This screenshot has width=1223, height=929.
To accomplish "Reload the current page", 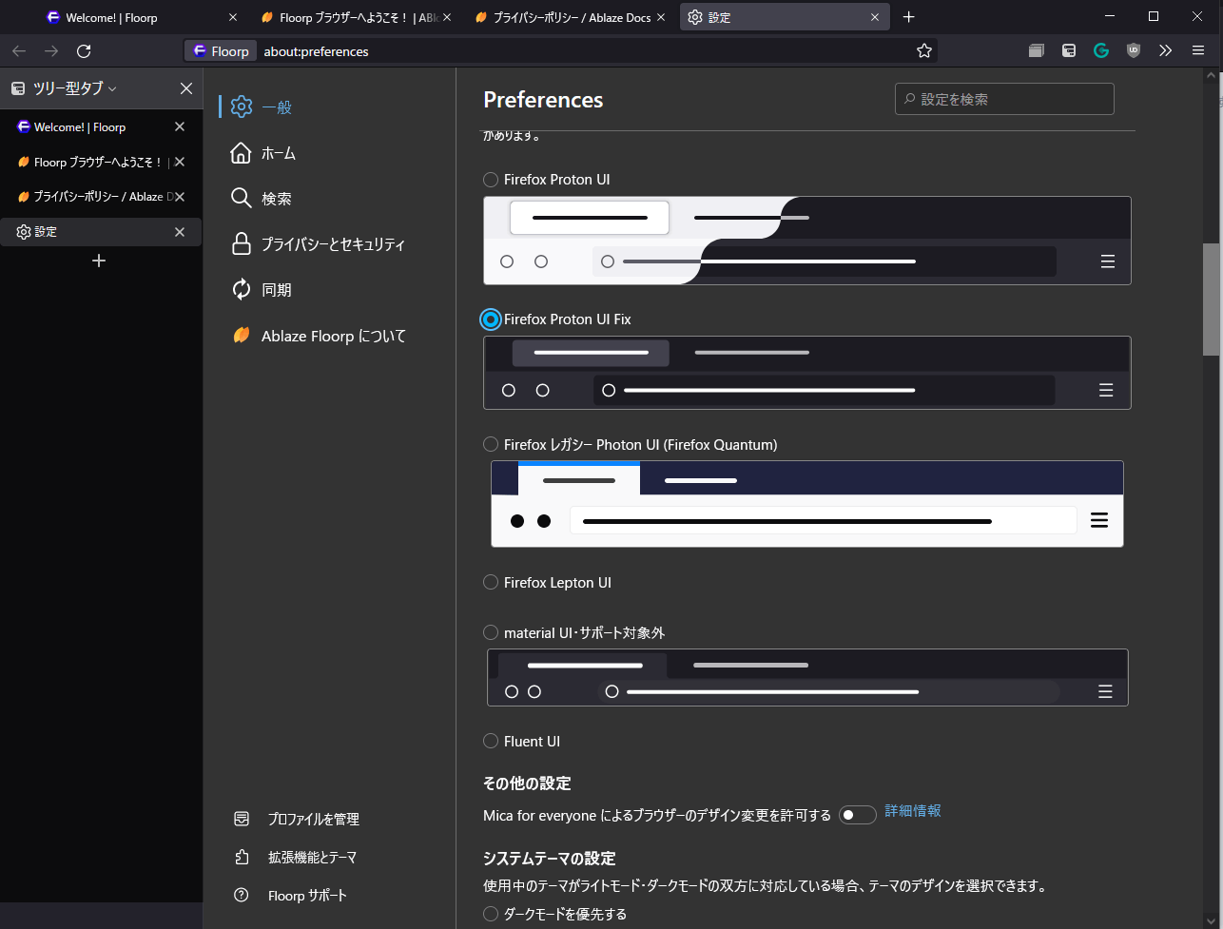I will coord(84,51).
